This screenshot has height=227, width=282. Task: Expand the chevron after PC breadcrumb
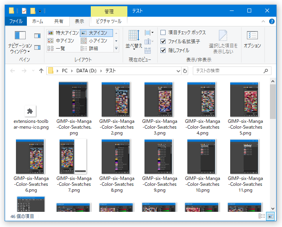tap(72, 71)
